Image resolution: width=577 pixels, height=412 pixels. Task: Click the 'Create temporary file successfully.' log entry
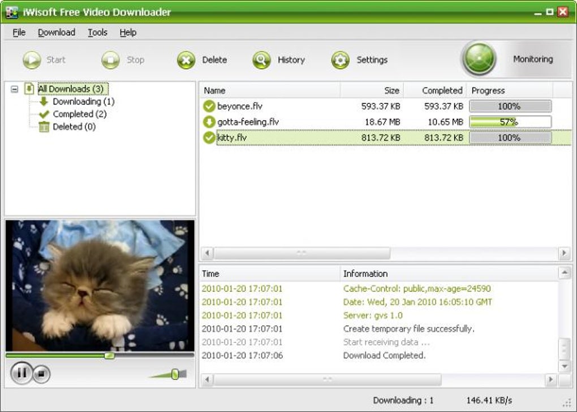click(409, 329)
